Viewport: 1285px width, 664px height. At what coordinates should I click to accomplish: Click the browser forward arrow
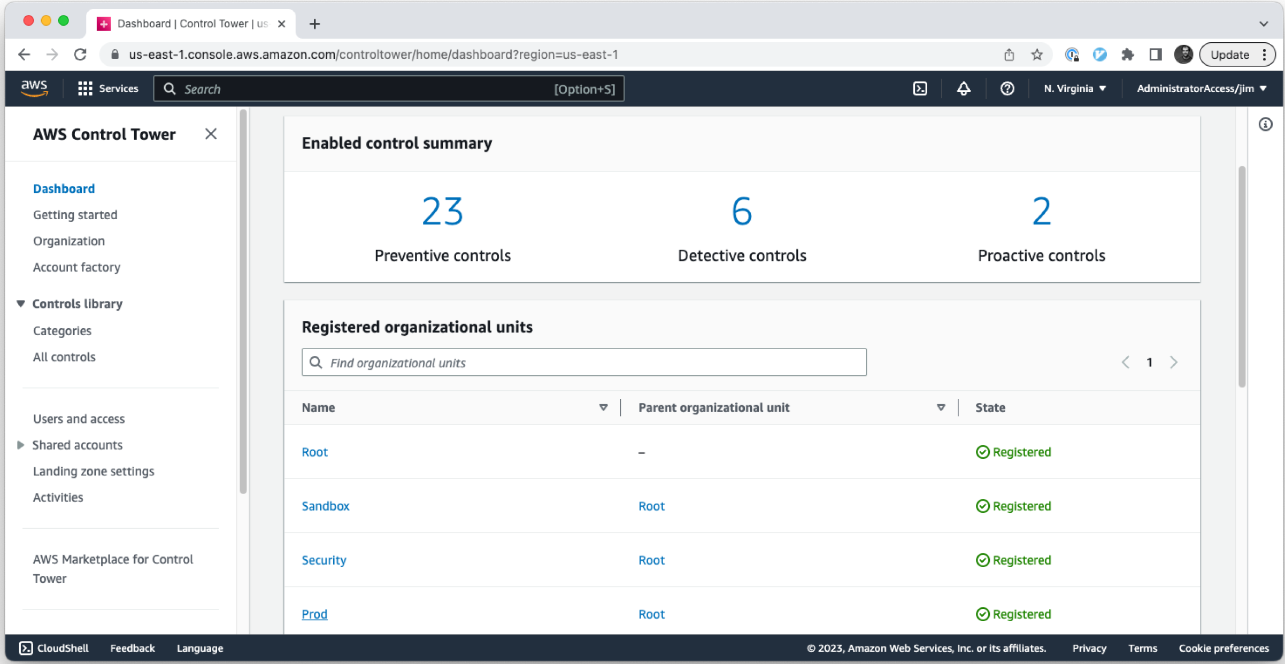(x=52, y=55)
